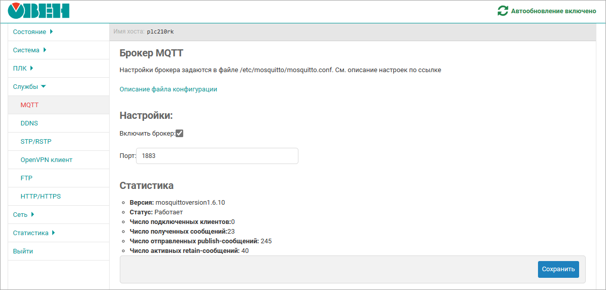Open the FTP service page

click(x=26, y=178)
